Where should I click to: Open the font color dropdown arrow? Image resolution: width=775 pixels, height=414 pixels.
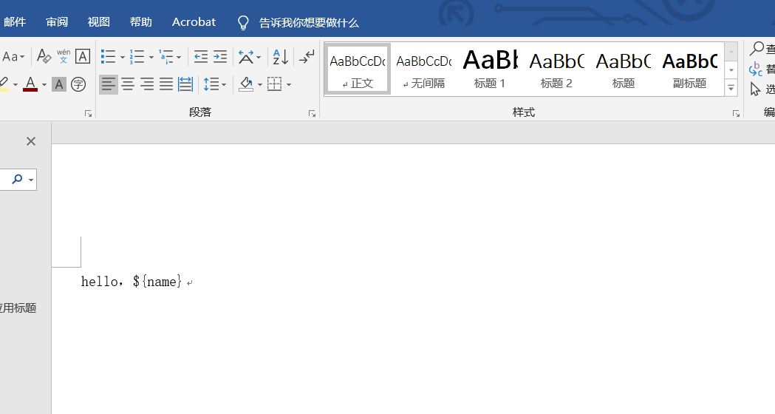pyautogui.click(x=44, y=84)
